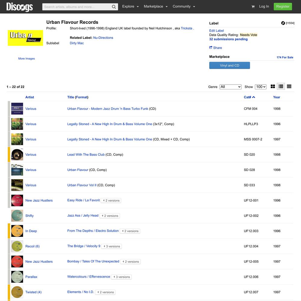Open the Genre dropdown

coord(230,87)
